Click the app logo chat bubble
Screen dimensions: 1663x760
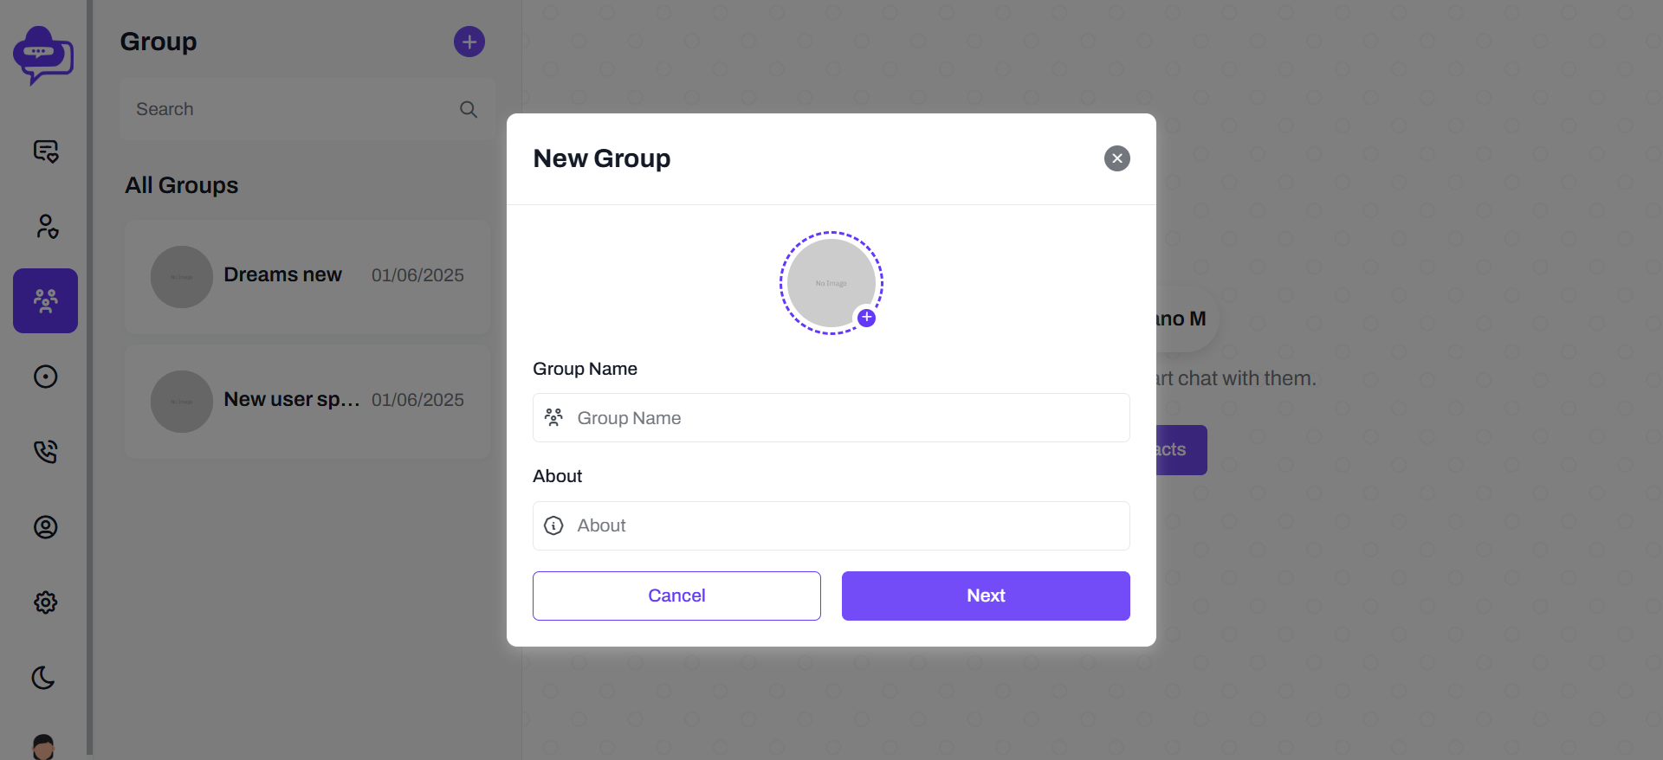(43, 55)
